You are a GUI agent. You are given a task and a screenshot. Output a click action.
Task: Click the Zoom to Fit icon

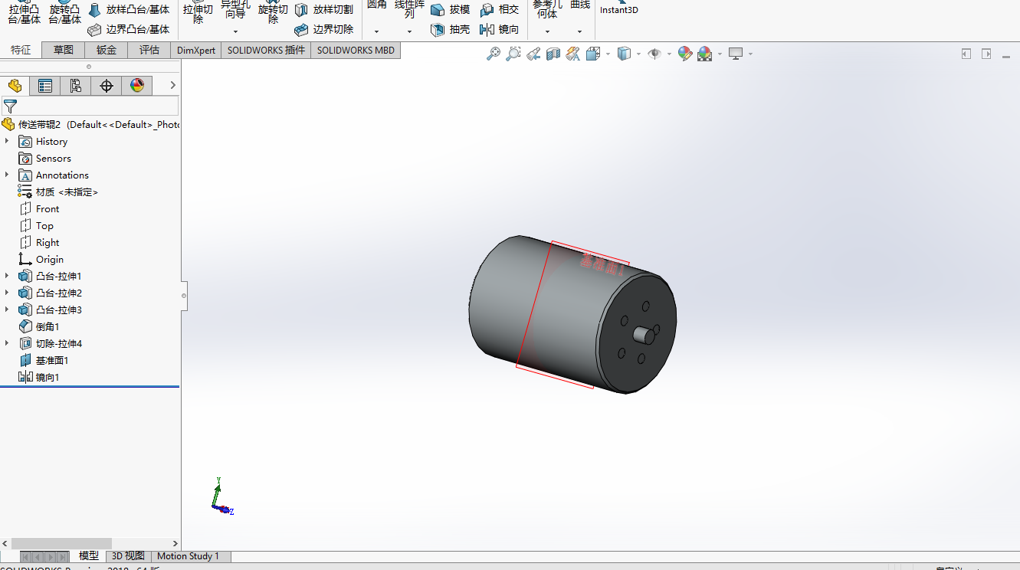[x=494, y=54]
